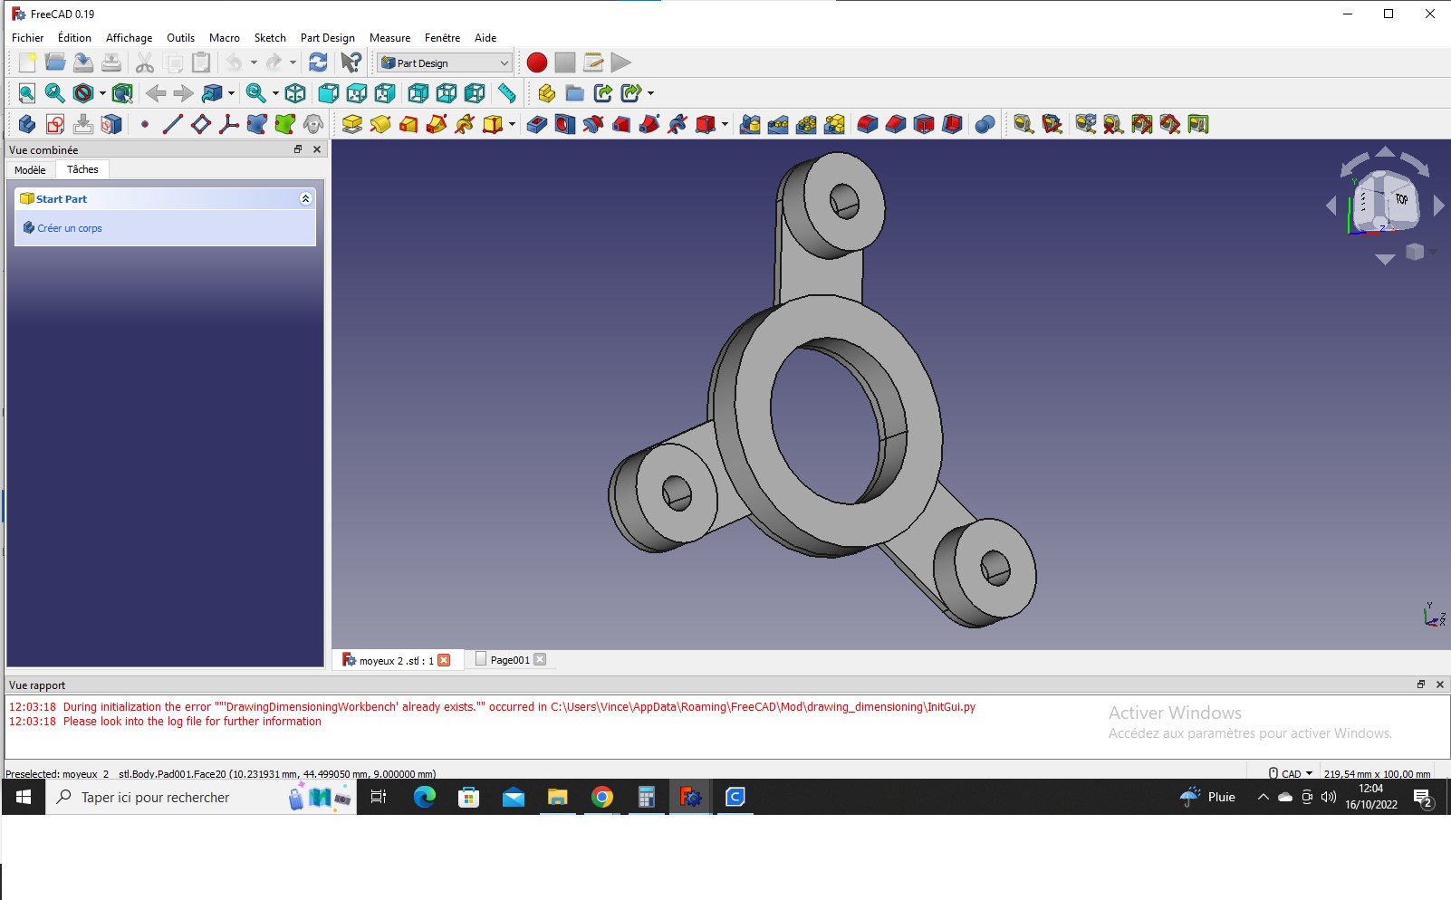Viewport: 1451px width, 900px height.
Task: Click the Create sketch icon
Action: pos(55,124)
